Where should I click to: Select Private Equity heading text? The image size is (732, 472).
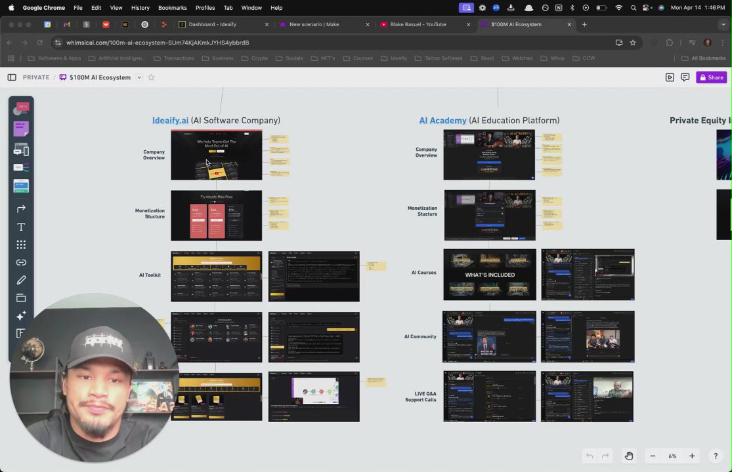(x=700, y=120)
